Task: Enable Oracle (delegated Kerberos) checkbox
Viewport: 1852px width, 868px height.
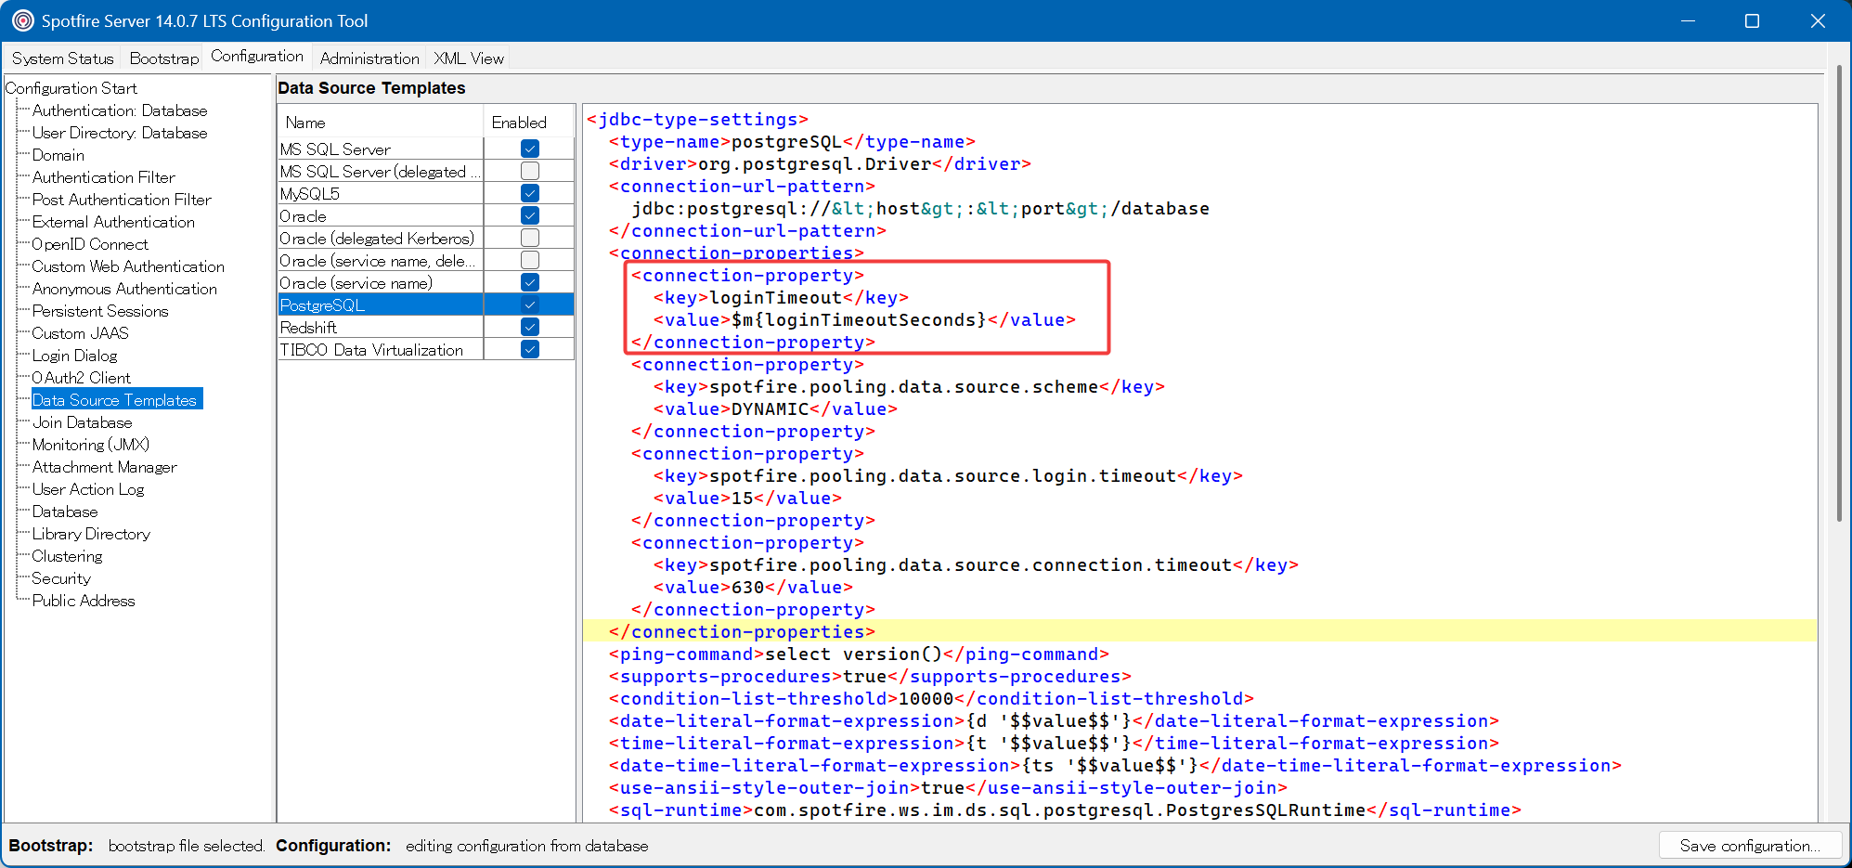Action: click(530, 238)
